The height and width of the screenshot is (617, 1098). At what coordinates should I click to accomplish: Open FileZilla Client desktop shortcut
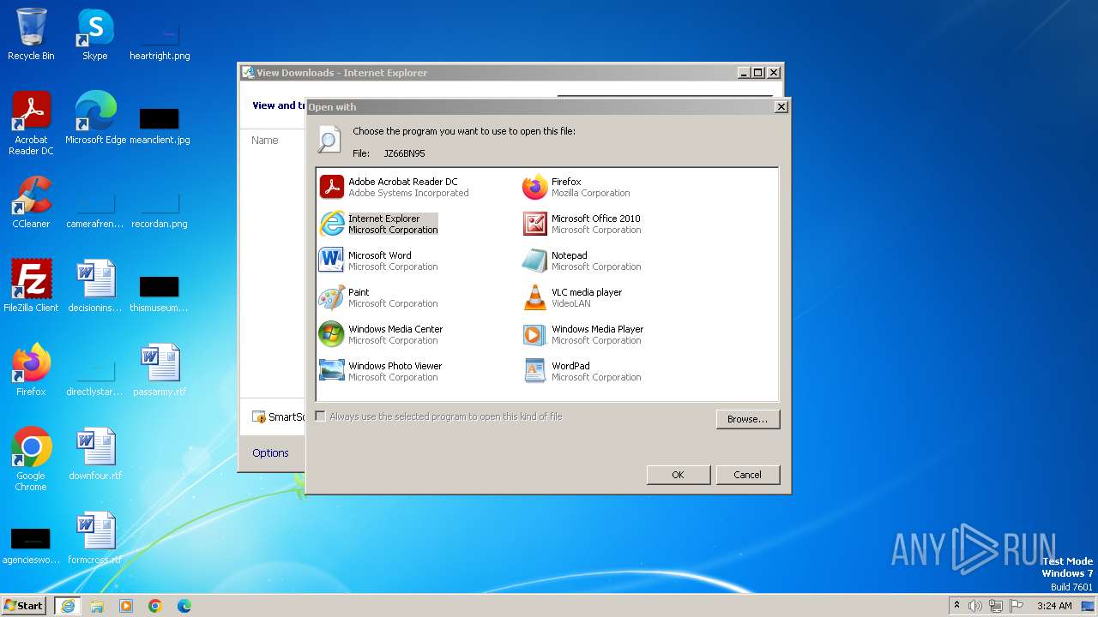(31, 285)
